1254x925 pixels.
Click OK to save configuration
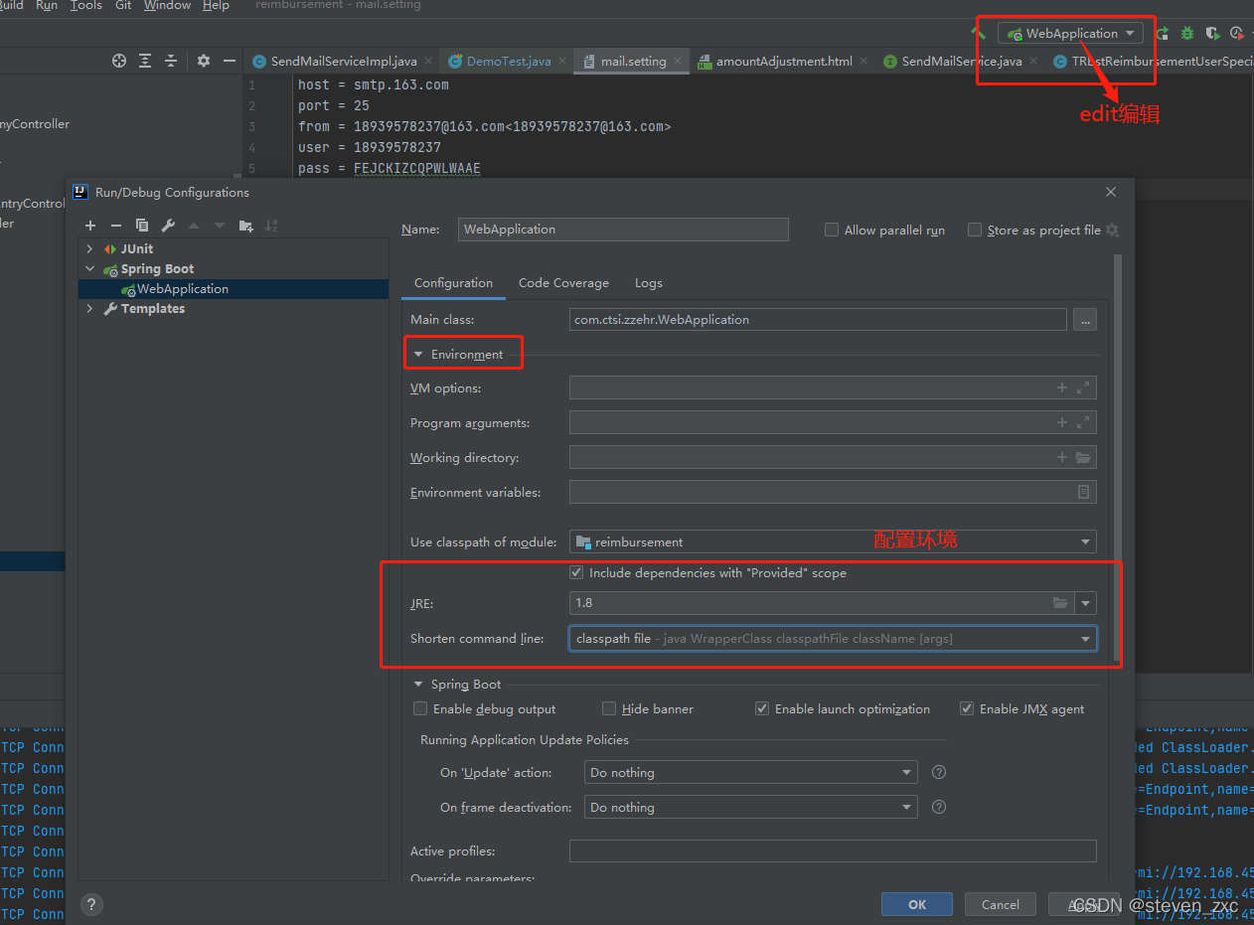[917, 904]
